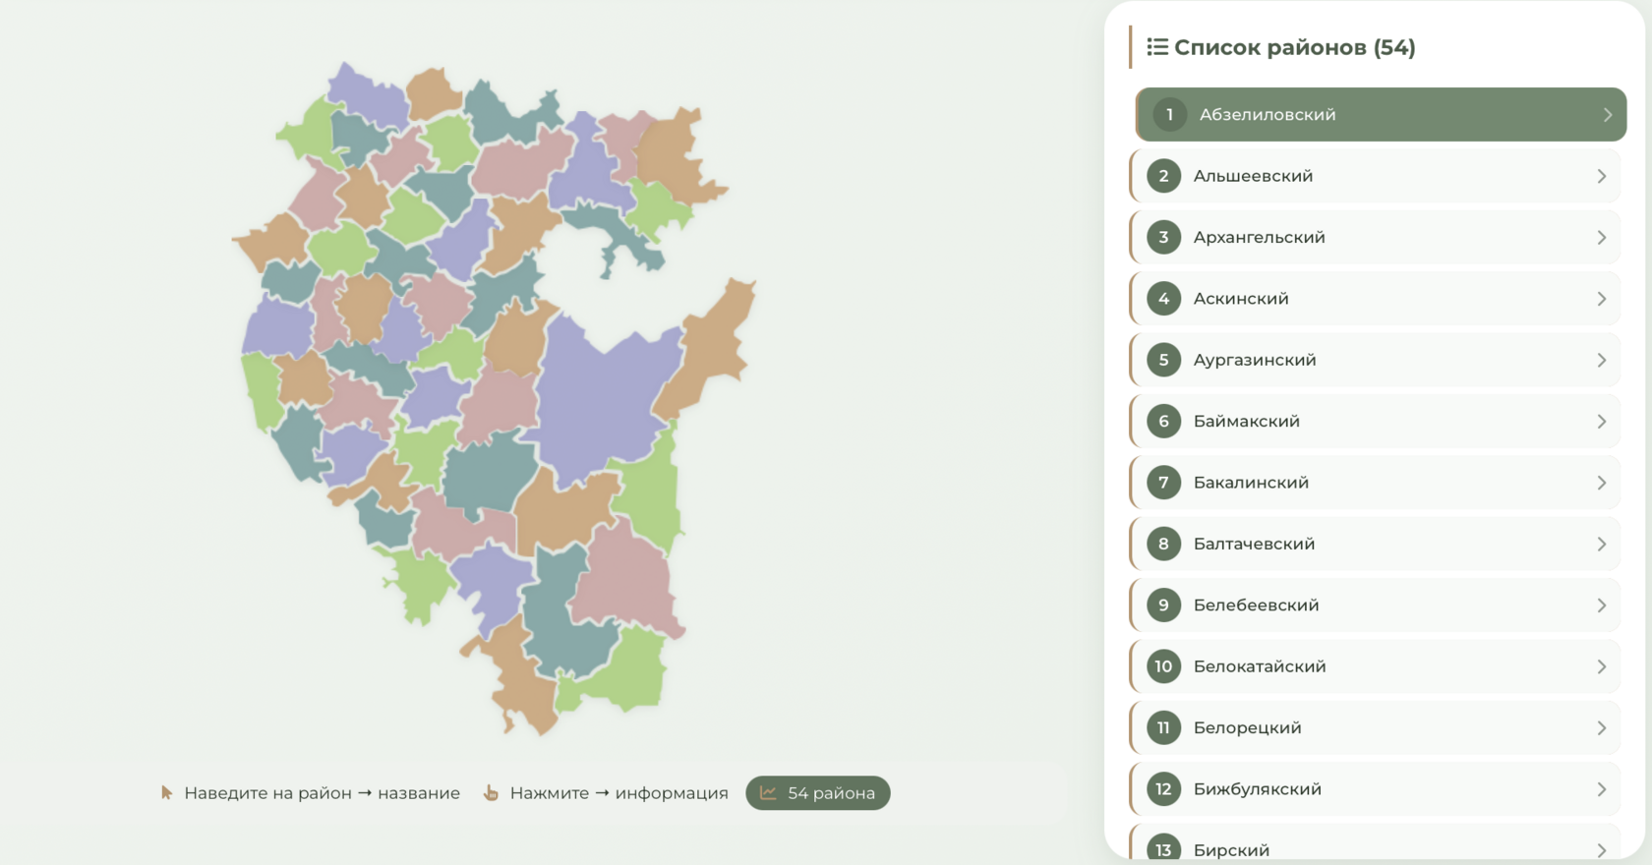Click the chart icon in 54 района badge
This screenshot has height=865, width=1652.
coord(768,792)
